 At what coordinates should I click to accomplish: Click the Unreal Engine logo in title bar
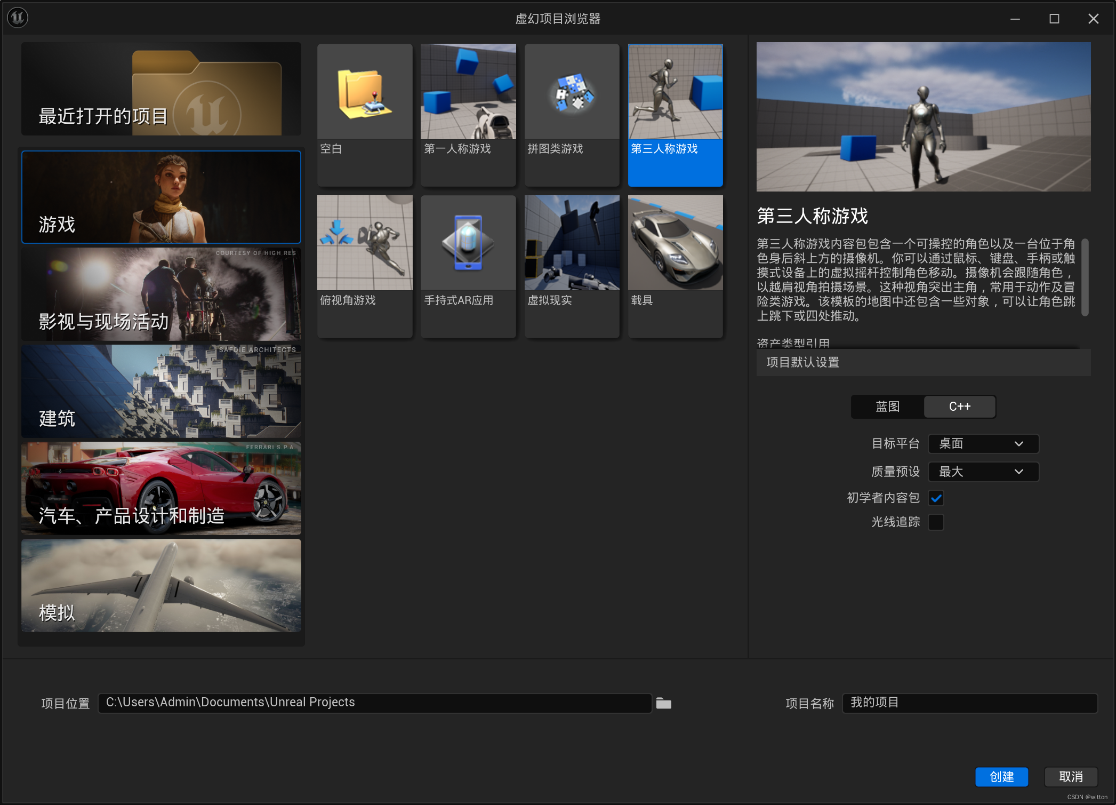[x=18, y=18]
